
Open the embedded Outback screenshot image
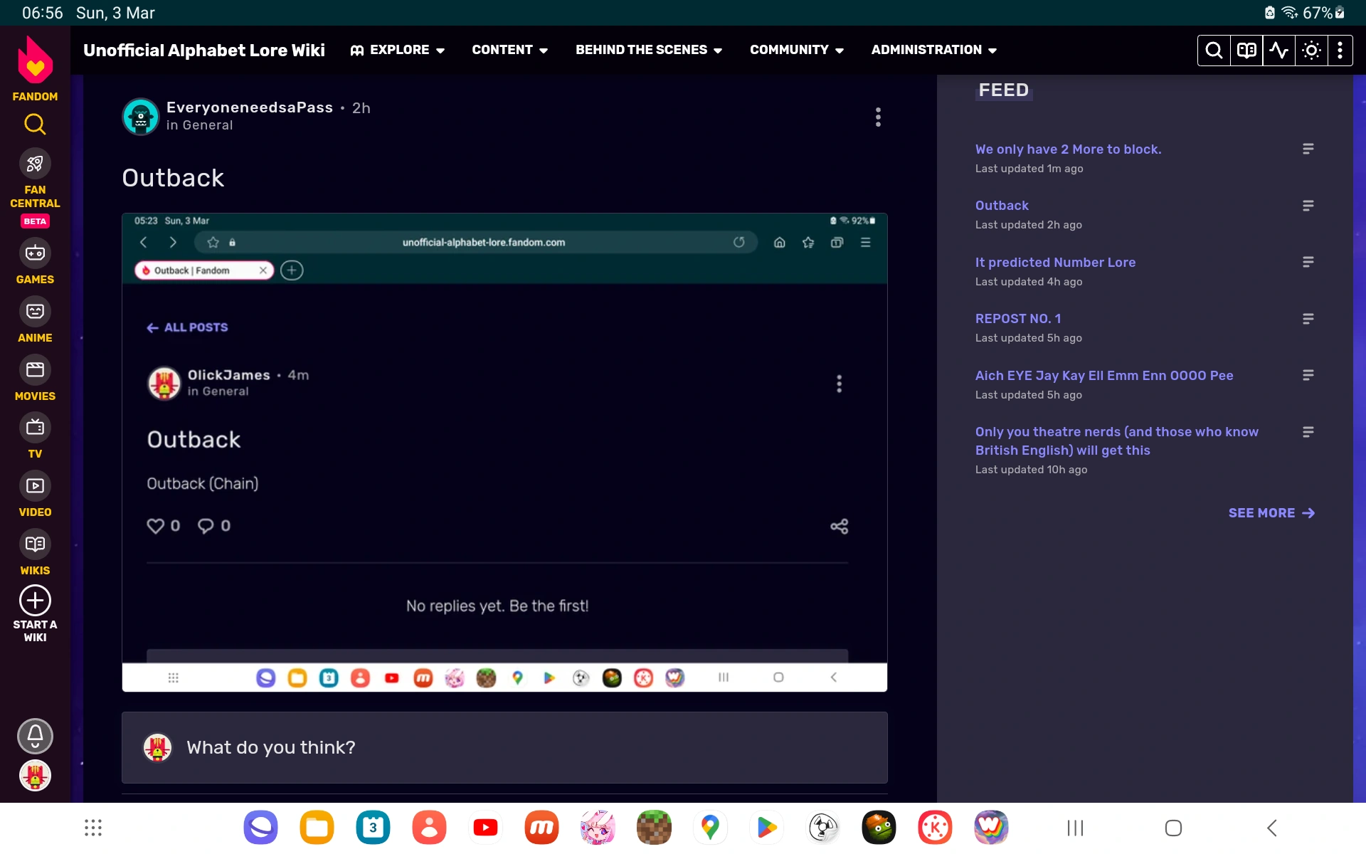[x=504, y=452]
